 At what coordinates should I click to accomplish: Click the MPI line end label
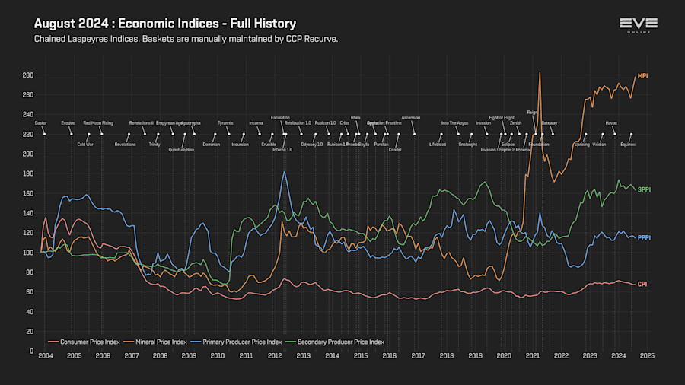click(642, 76)
